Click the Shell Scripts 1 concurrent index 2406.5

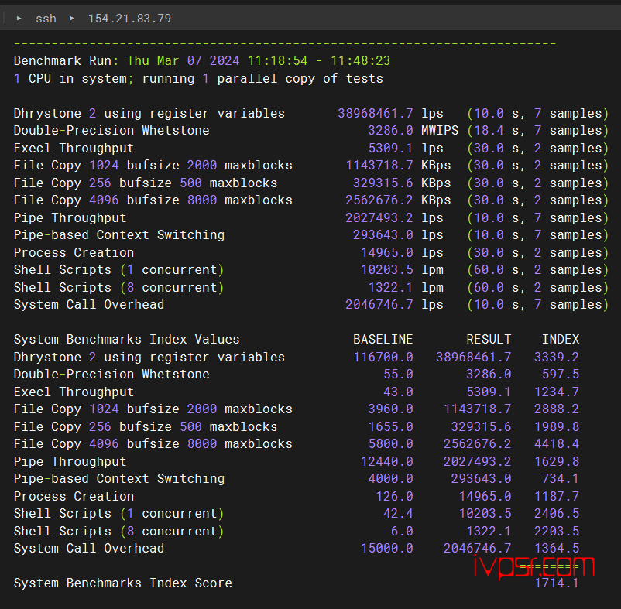click(557, 514)
